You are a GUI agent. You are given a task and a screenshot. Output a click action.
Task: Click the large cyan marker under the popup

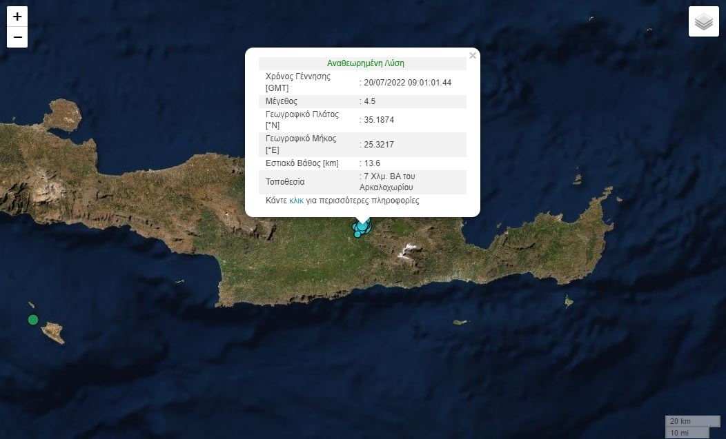pos(362,225)
